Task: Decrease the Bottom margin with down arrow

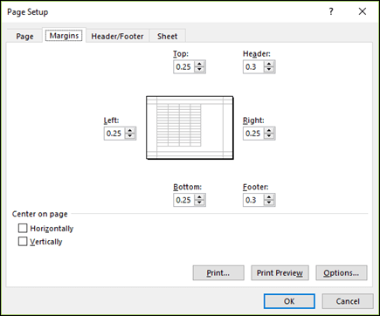Action: pos(199,203)
